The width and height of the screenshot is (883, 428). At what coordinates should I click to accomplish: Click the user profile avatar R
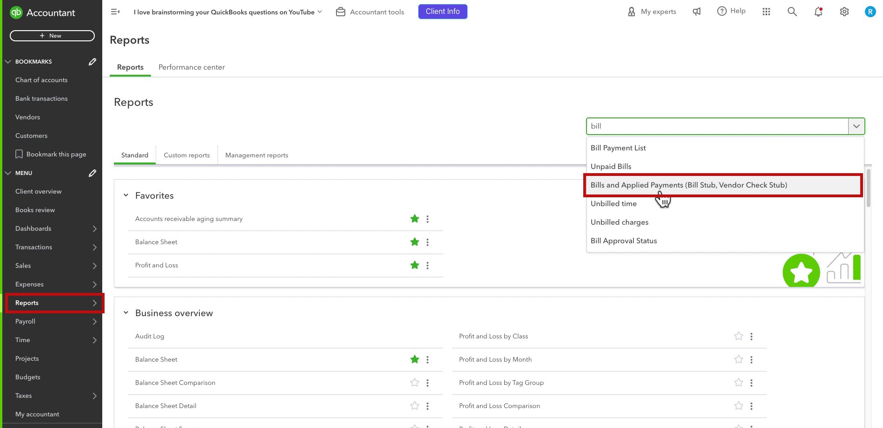pos(870,12)
